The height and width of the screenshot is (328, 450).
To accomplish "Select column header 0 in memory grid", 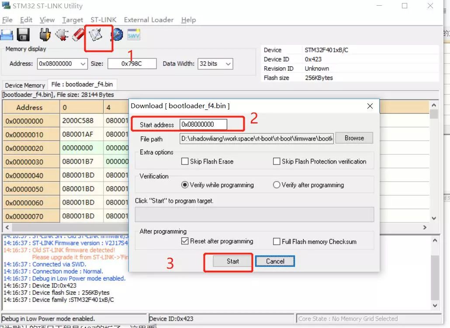I will pyautogui.click(x=82, y=107).
